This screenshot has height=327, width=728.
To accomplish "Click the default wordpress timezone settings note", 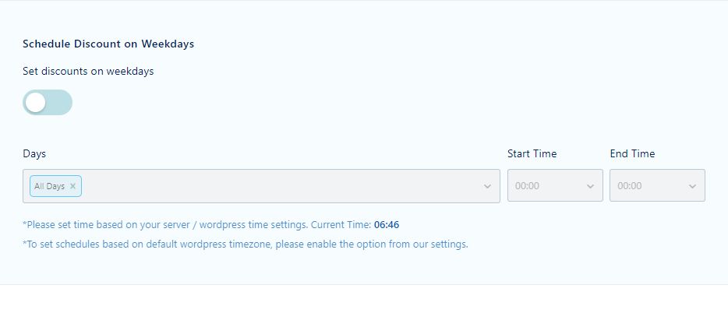I will tap(246, 244).
